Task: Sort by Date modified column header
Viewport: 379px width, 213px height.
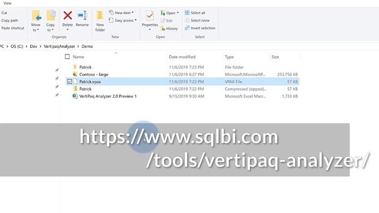Action: (x=182, y=57)
